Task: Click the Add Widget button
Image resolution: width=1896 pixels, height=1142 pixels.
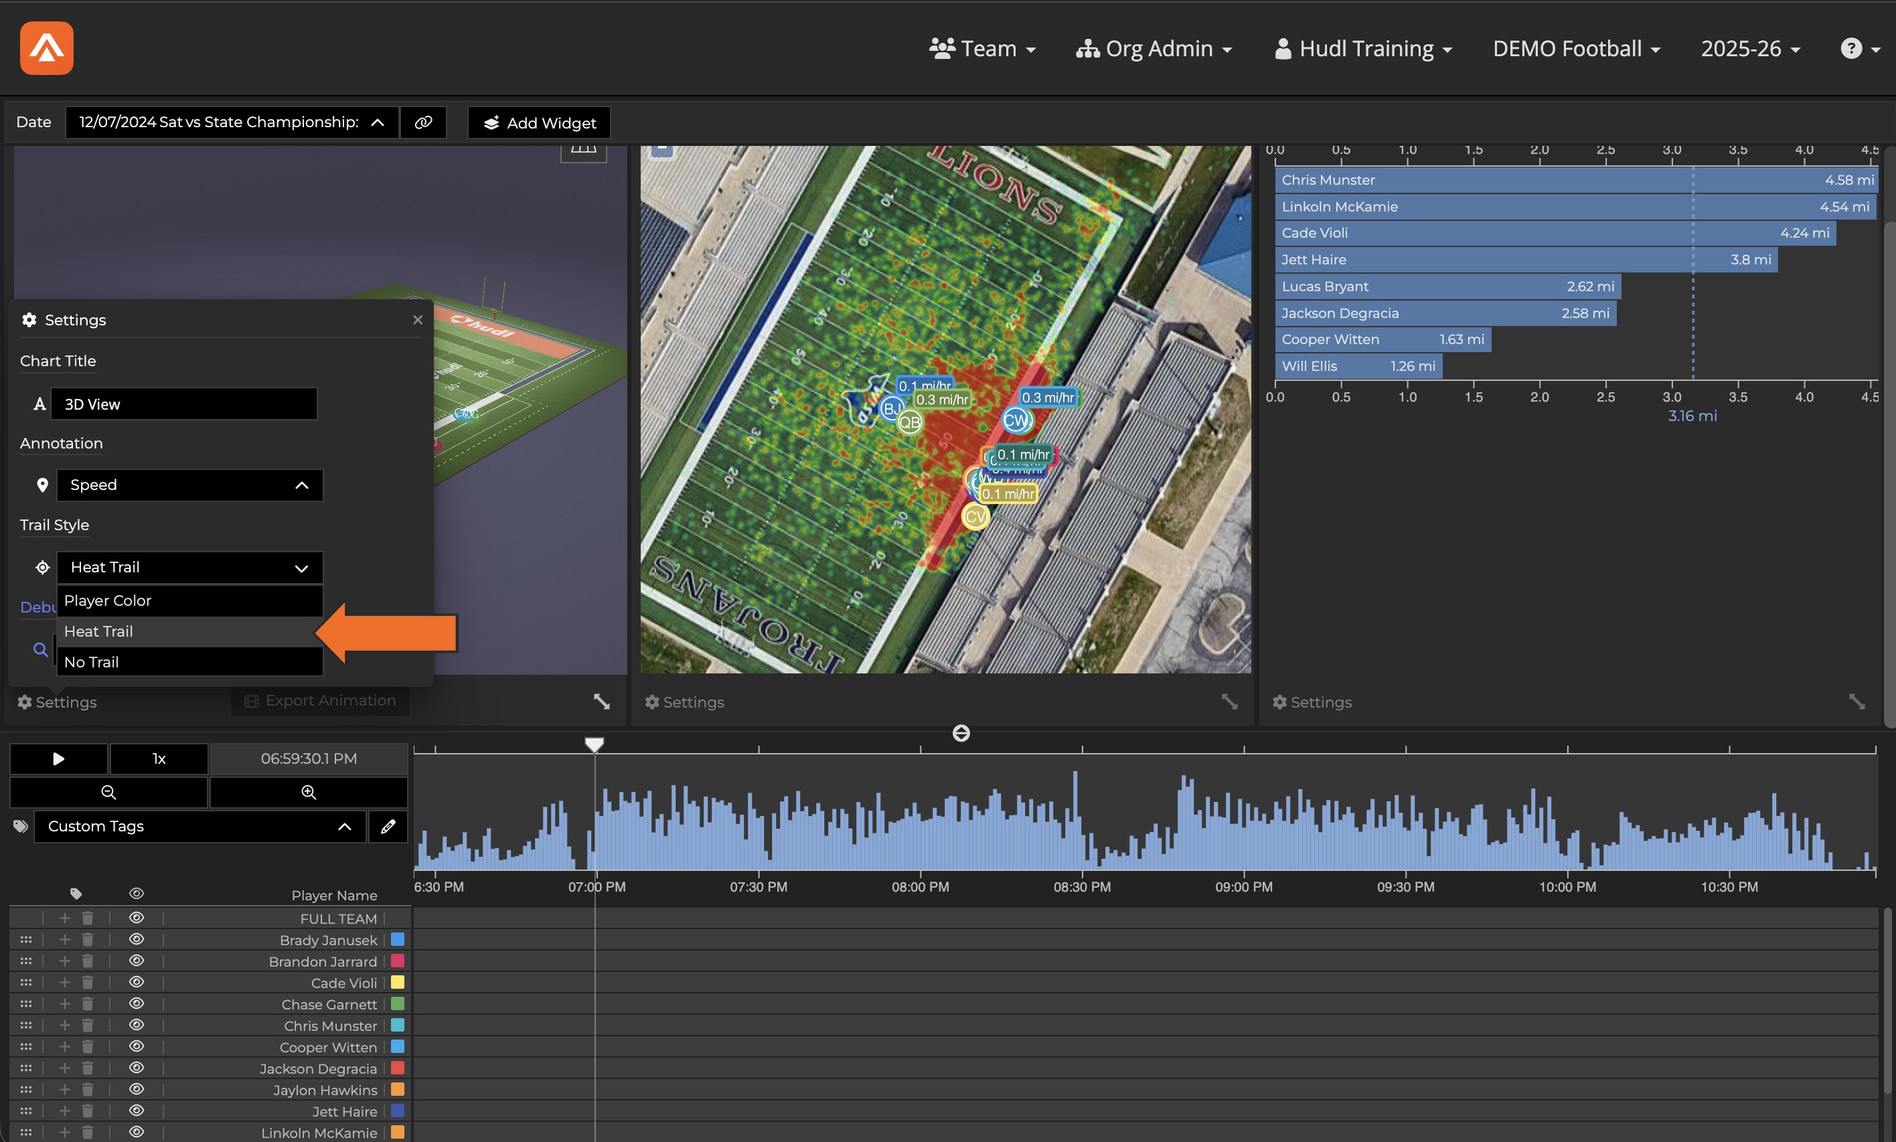Action: (540, 123)
